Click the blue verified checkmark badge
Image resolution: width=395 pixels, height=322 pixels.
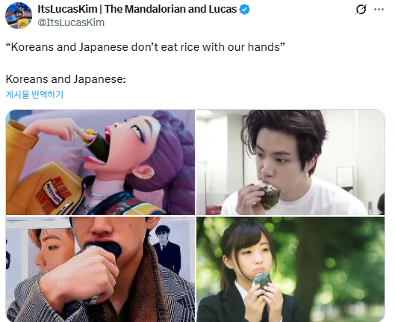pyautogui.click(x=244, y=9)
